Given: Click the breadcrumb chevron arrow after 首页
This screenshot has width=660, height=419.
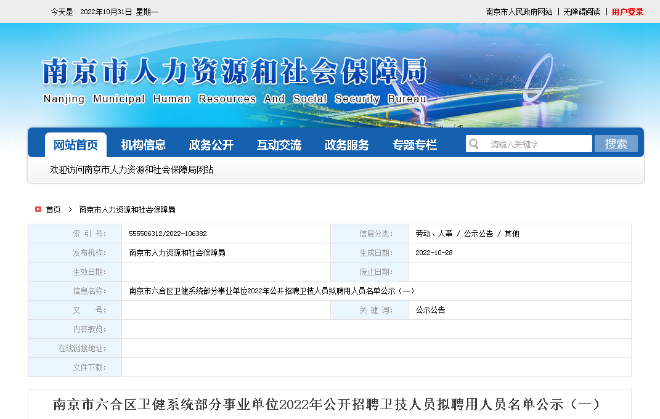Looking at the screenshot, I should pos(70,209).
